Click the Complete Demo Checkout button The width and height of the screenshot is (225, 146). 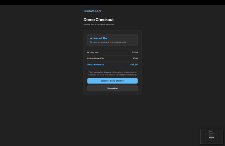pos(112,81)
